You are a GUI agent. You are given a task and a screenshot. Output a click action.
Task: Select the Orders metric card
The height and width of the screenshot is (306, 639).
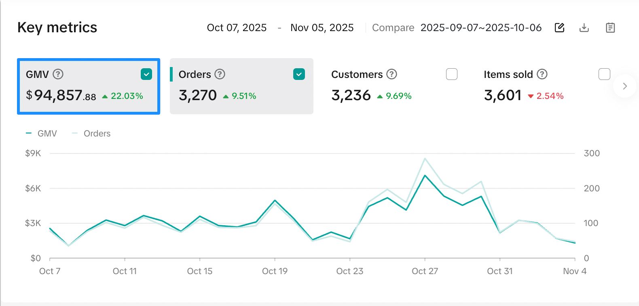pos(241,86)
